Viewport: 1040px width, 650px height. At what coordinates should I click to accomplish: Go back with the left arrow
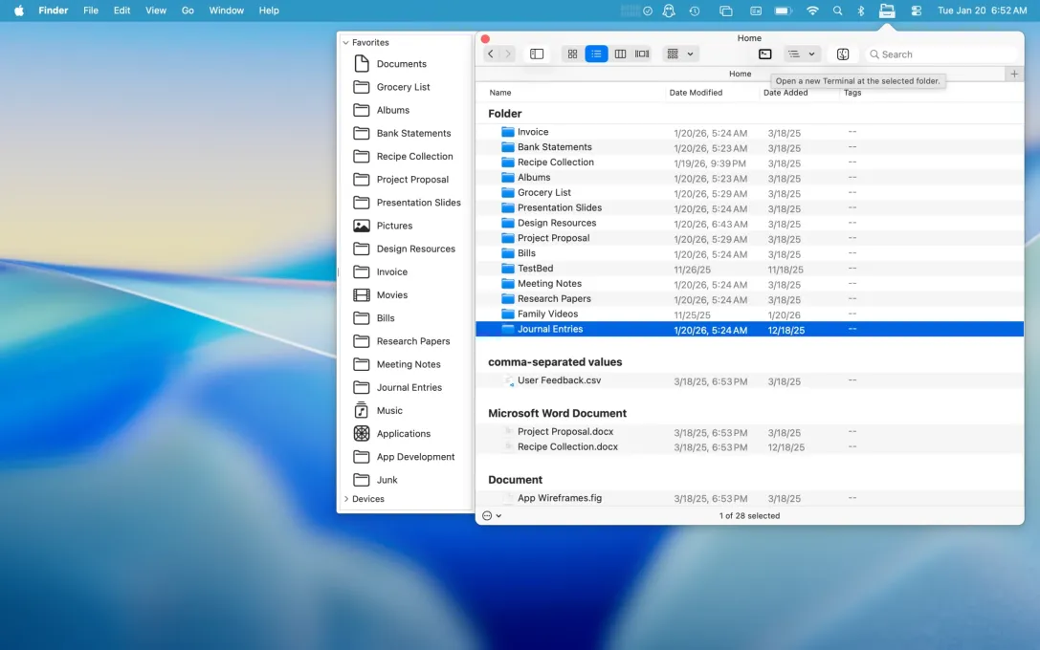(x=490, y=54)
